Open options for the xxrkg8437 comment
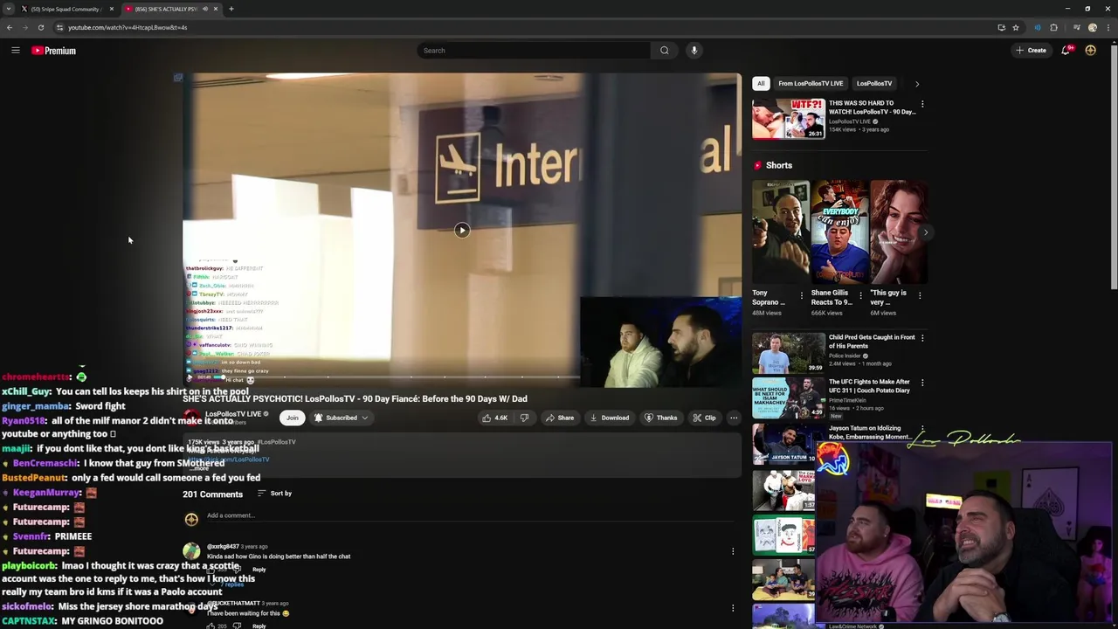 733,551
